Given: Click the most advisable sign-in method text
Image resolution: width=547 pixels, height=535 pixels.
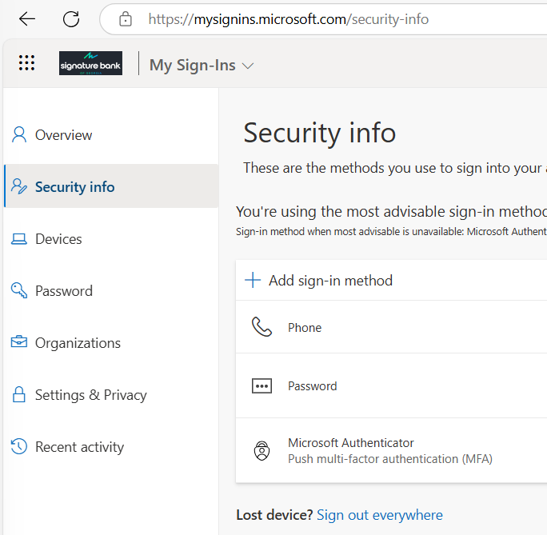Looking at the screenshot, I should 391,212.
